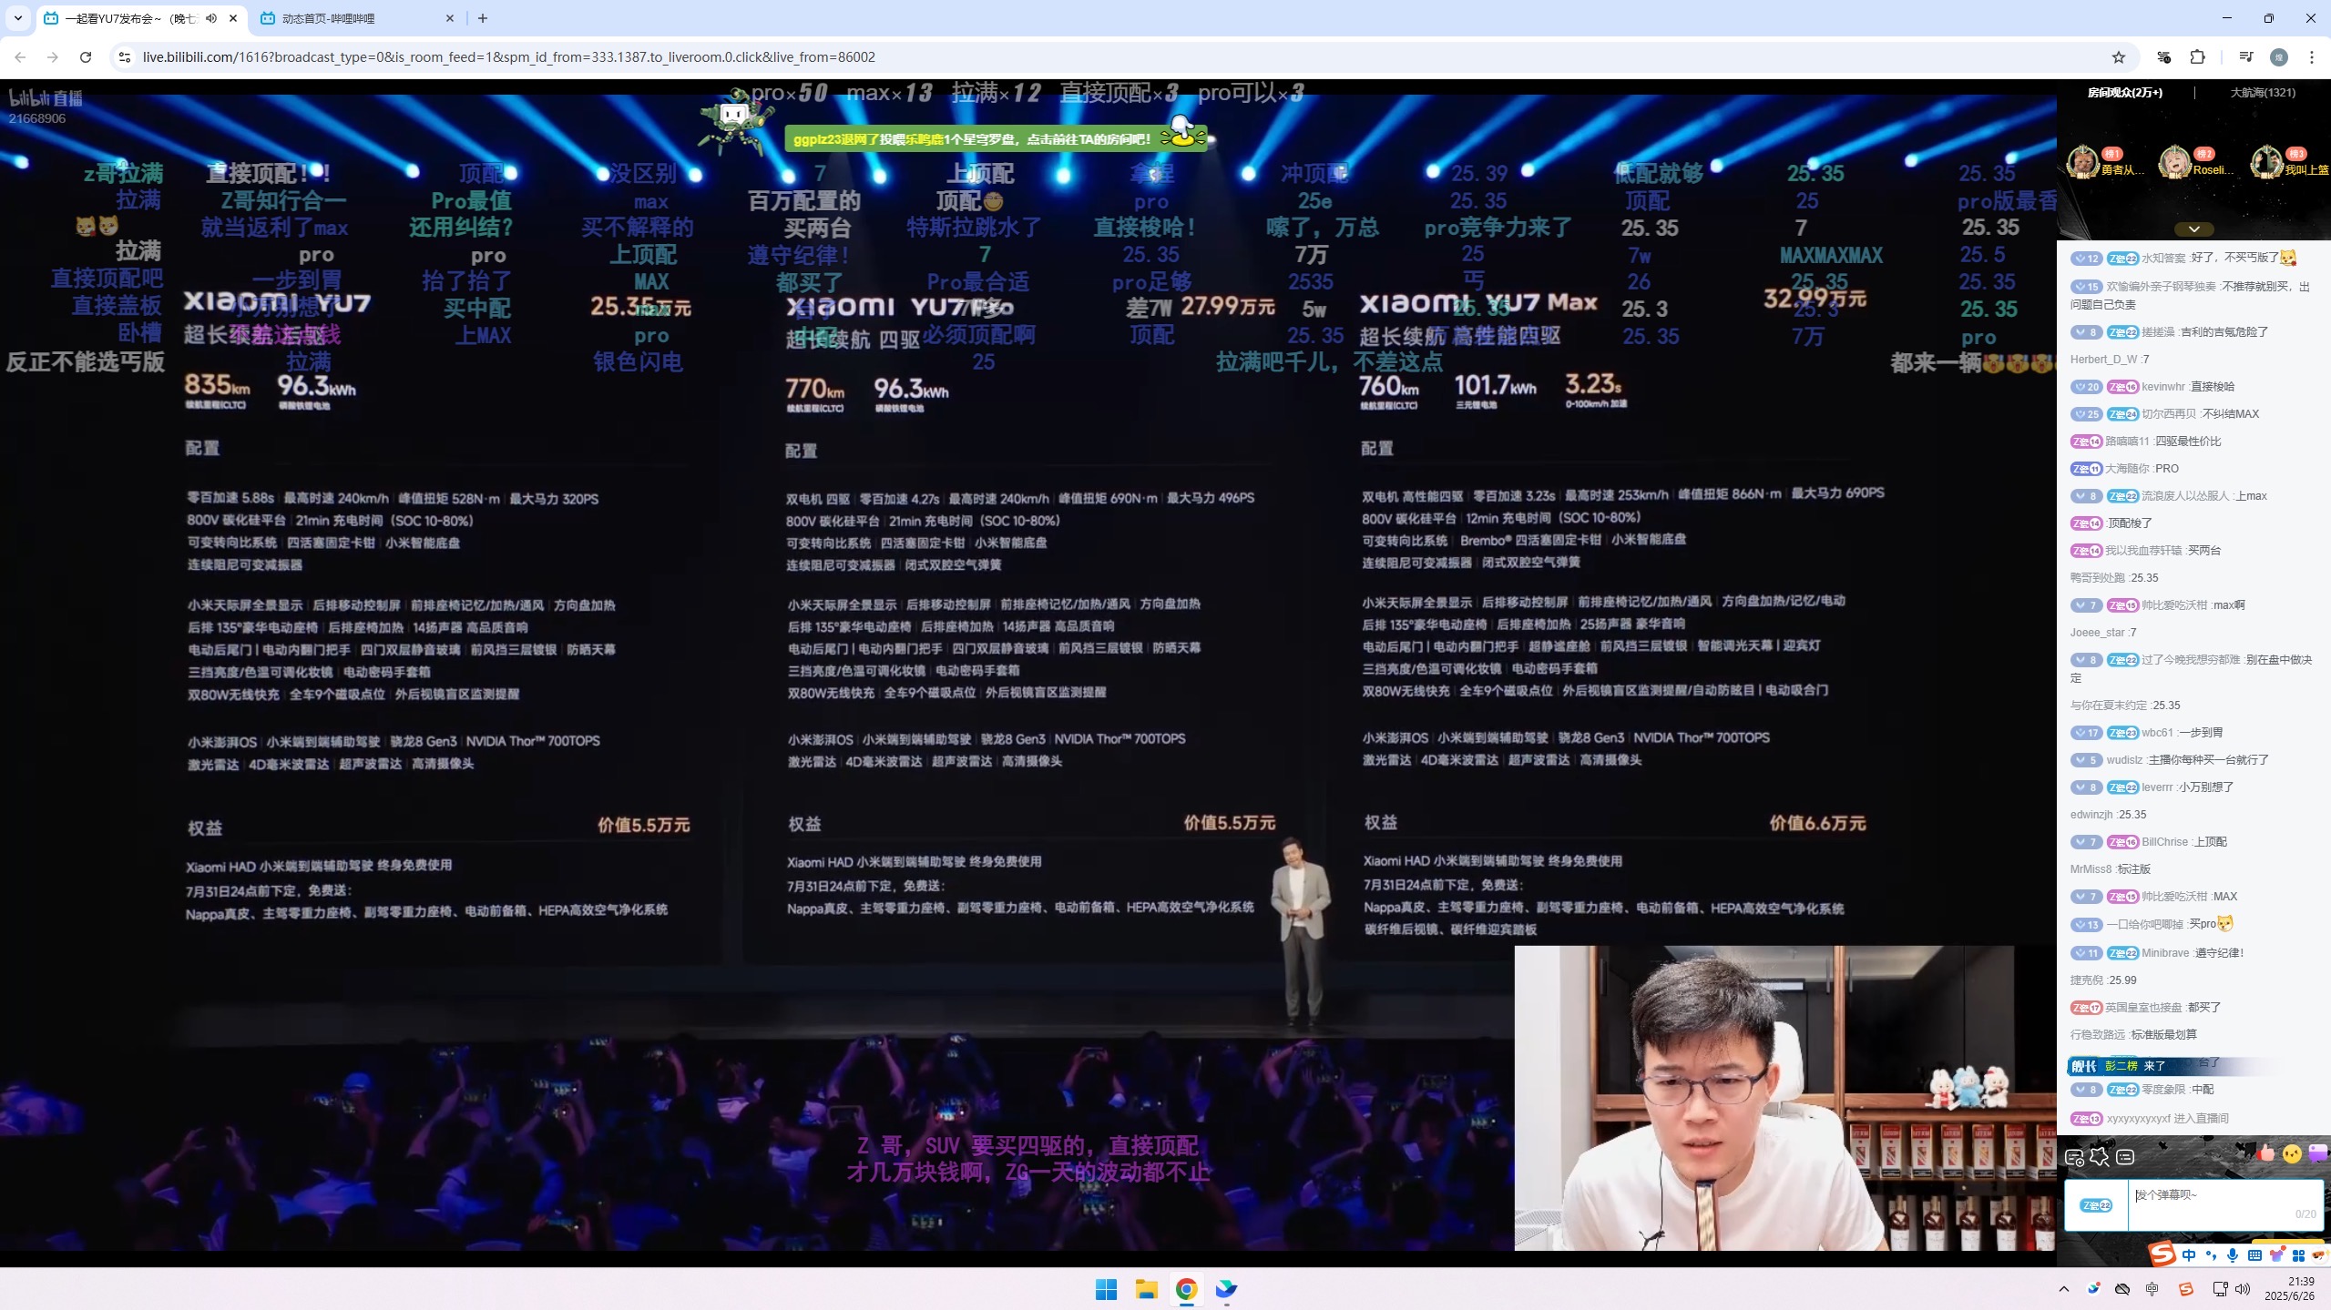Open the Chrome profile avatar
This screenshot has width=2331, height=1310.
(2279, 57)
